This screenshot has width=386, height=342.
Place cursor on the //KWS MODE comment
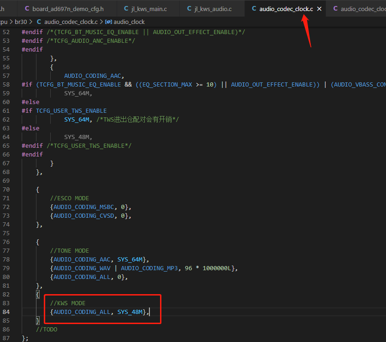point(68,303)
